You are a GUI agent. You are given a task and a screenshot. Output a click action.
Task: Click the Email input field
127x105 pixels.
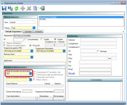click(95, 70)
